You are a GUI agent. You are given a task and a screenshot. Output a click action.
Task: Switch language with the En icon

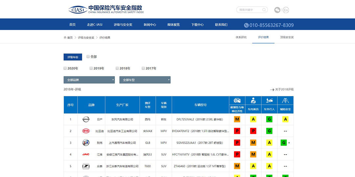[286, 10]
